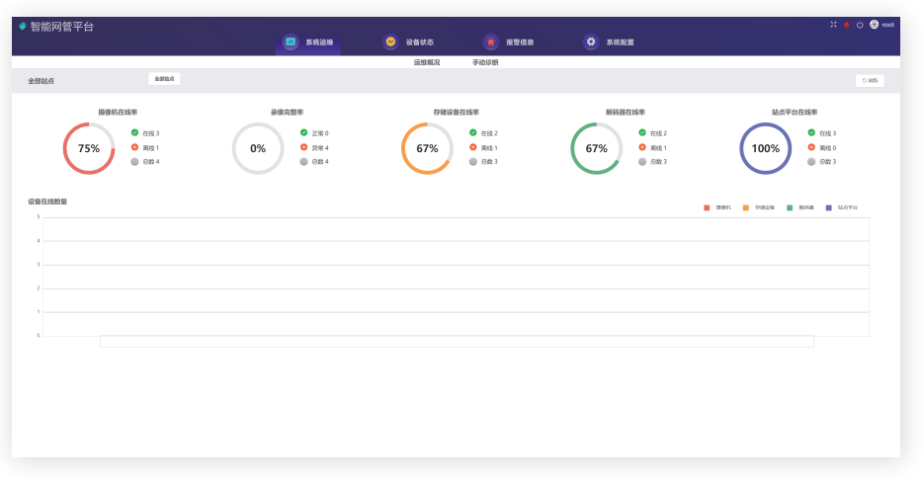The width and height of the screenshot is (923, 478).
Task: Click the 录像完整率 title
Action: click(x=288, y=113)
